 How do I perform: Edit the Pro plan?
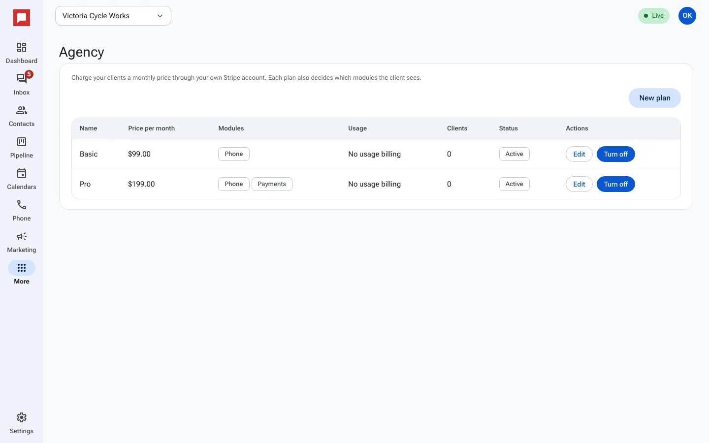tap(579, 184)
